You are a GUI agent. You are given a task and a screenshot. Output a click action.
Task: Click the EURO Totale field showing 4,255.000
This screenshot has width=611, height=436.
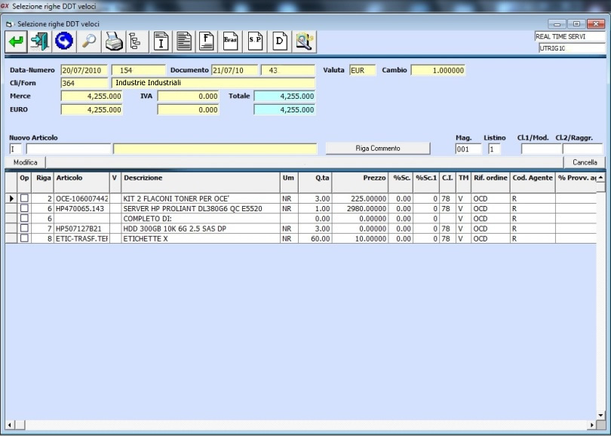coord(284,110)
